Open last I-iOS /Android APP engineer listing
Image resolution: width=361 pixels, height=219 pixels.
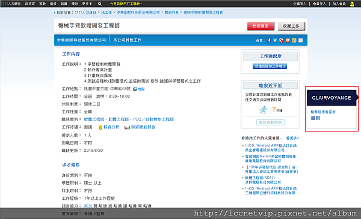[271, 188]
